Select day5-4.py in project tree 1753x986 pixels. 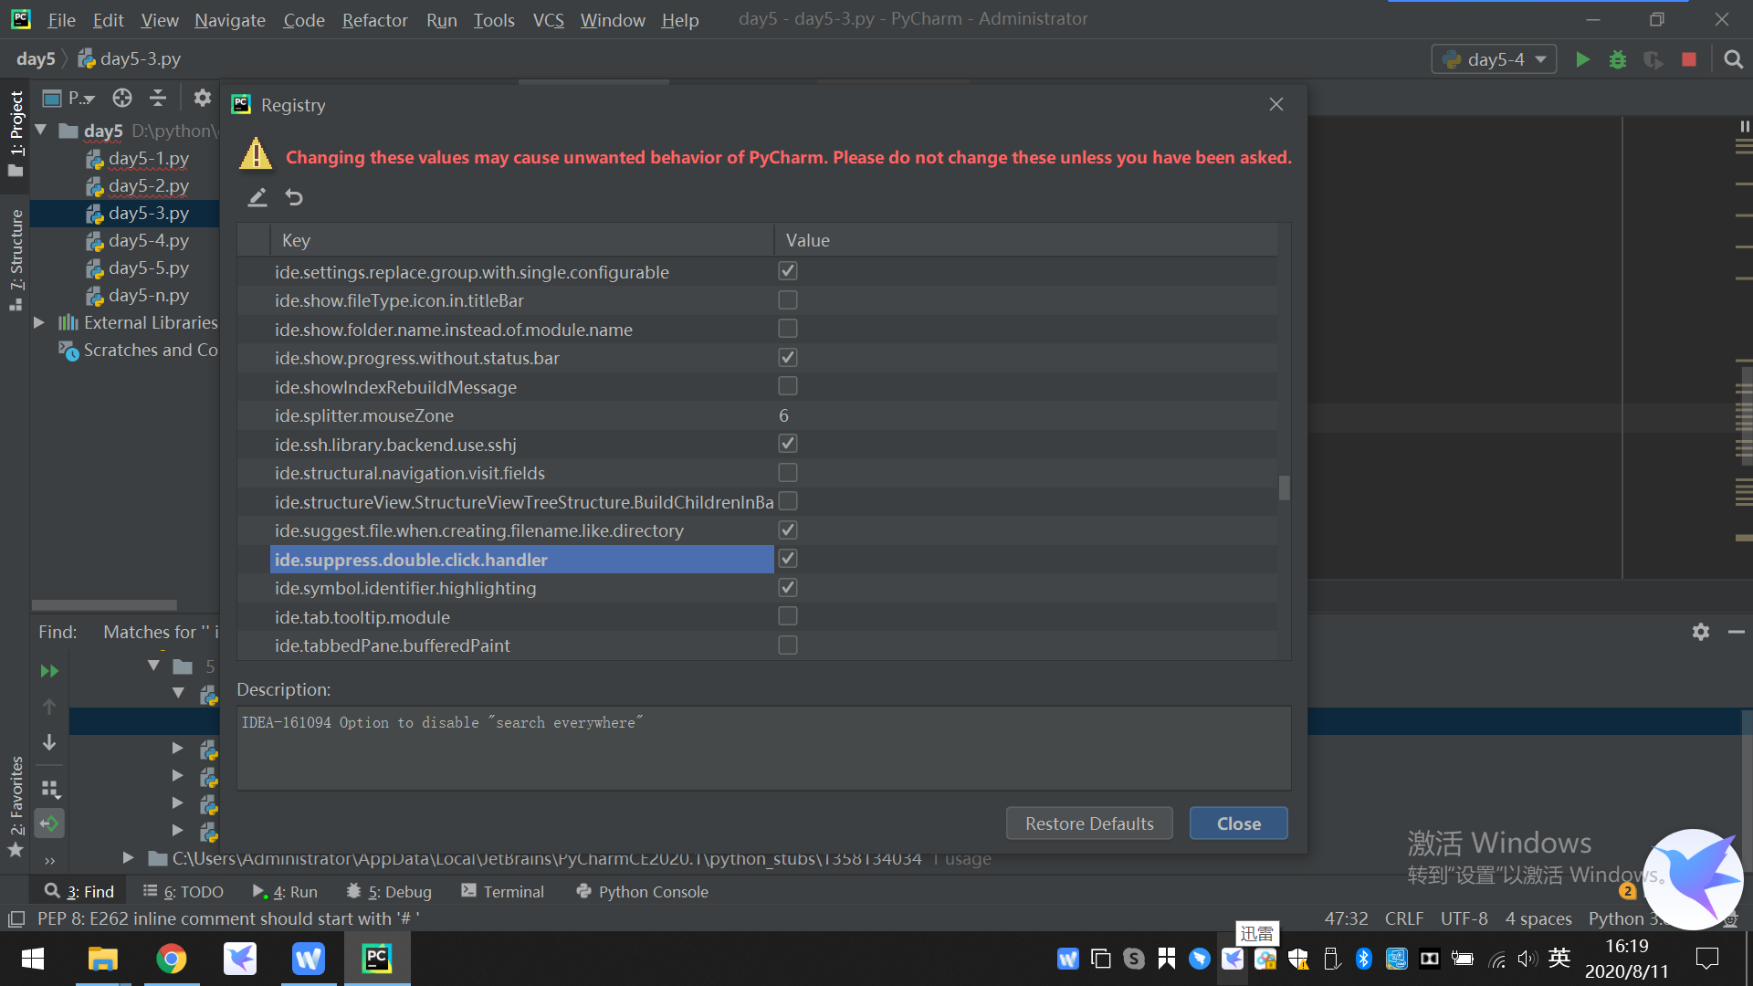pos(148,240)
